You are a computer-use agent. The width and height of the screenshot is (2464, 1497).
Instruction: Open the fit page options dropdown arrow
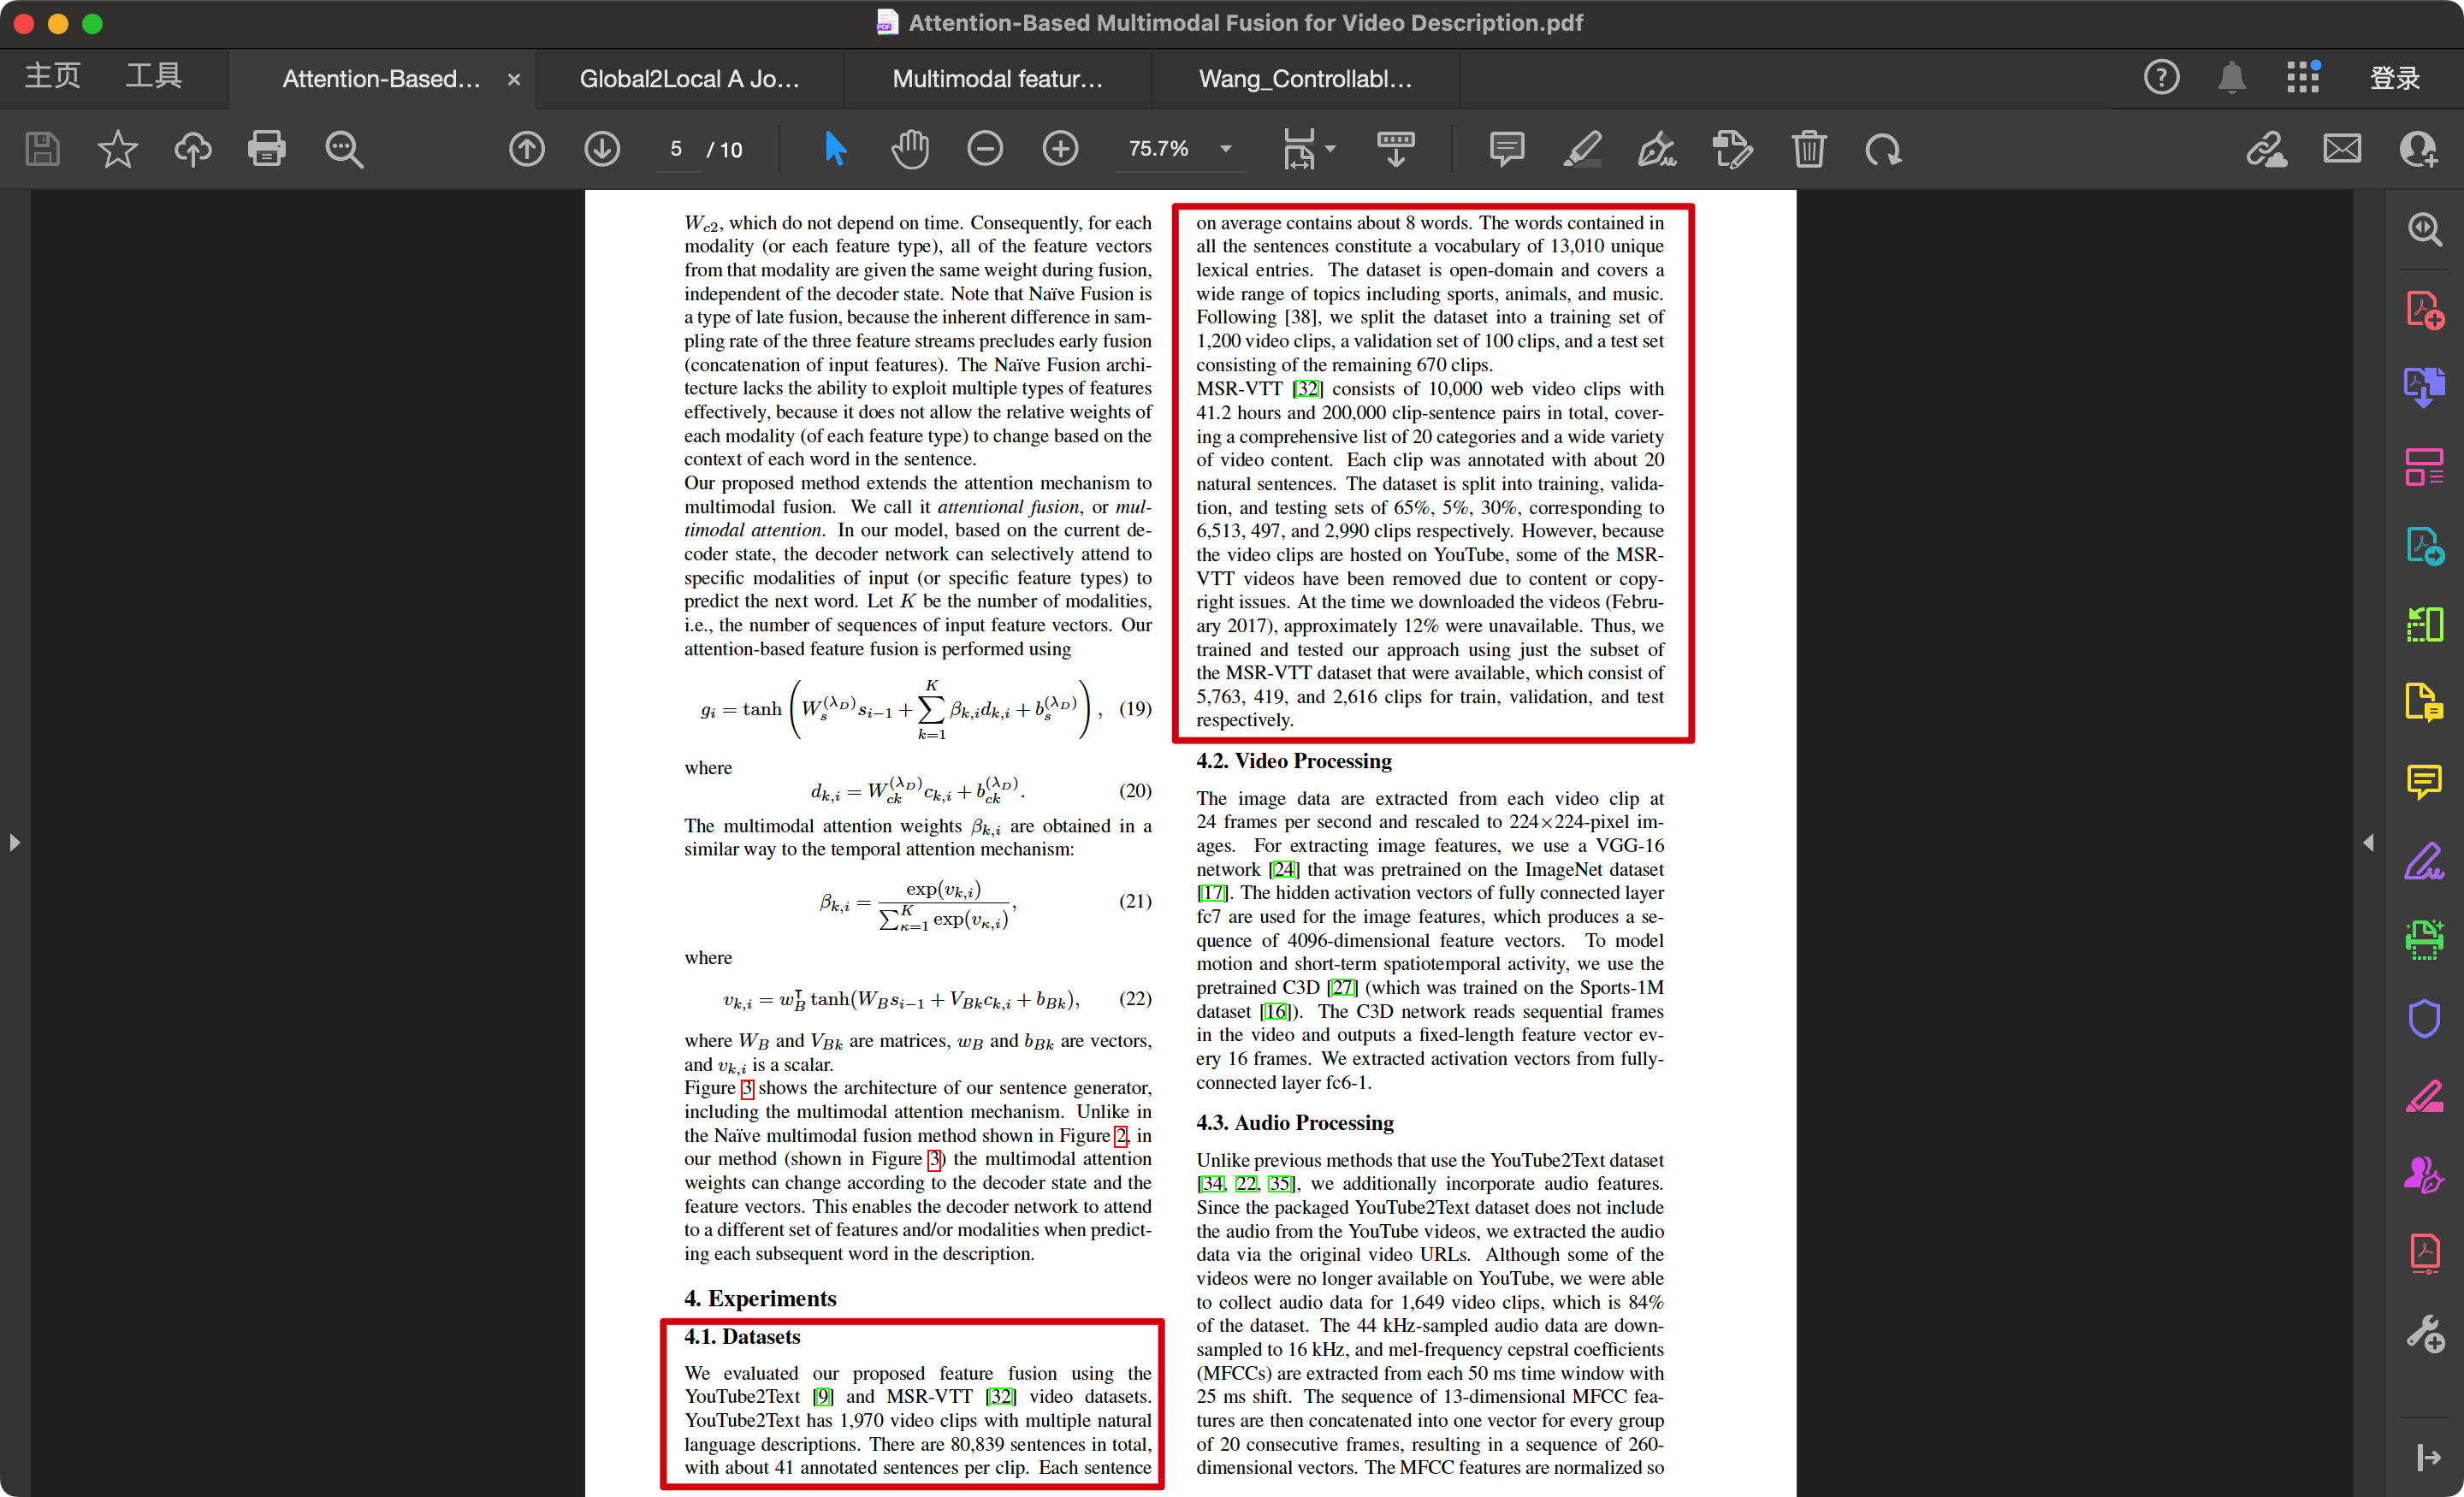click(1331, 149)
